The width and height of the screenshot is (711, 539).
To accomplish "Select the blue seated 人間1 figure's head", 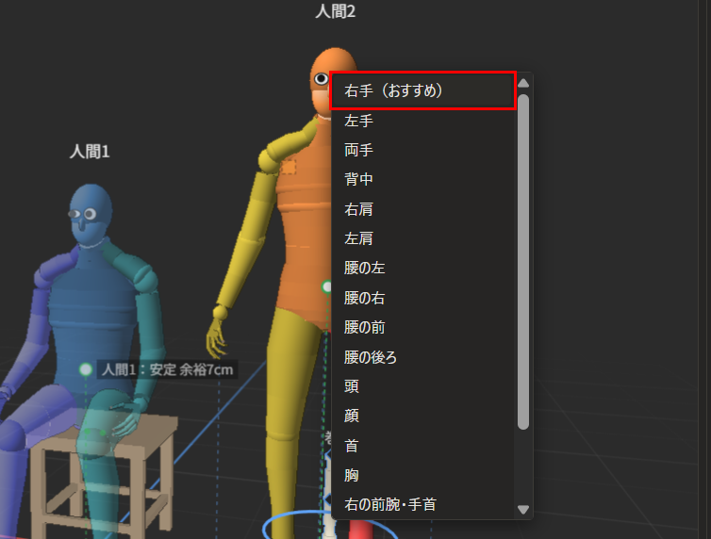I will click(91, 214).
